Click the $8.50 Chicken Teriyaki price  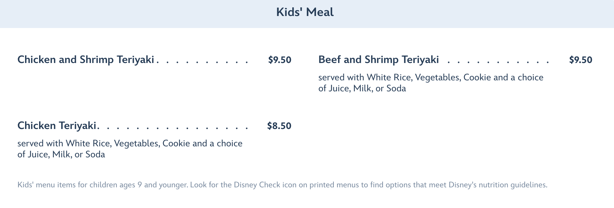pyautogui.click(x=279, y=126)
